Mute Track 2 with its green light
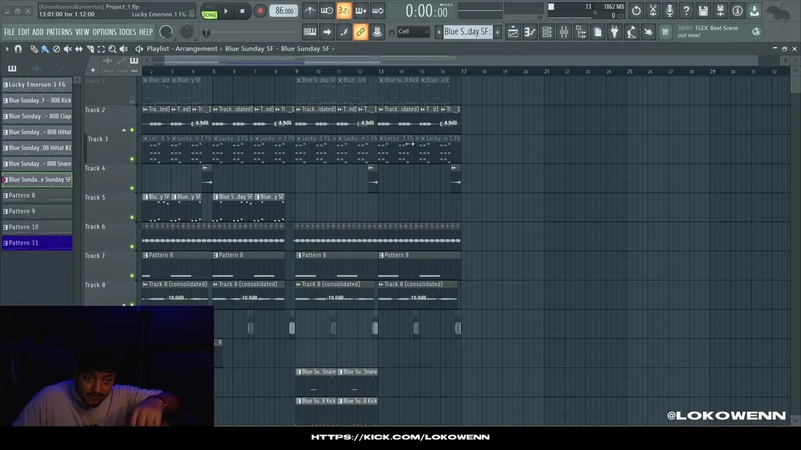Screen dimensions: 801x450 click(x=131, y=130)
